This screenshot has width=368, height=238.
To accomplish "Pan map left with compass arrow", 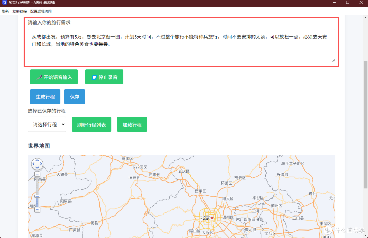I will [33, 164].
